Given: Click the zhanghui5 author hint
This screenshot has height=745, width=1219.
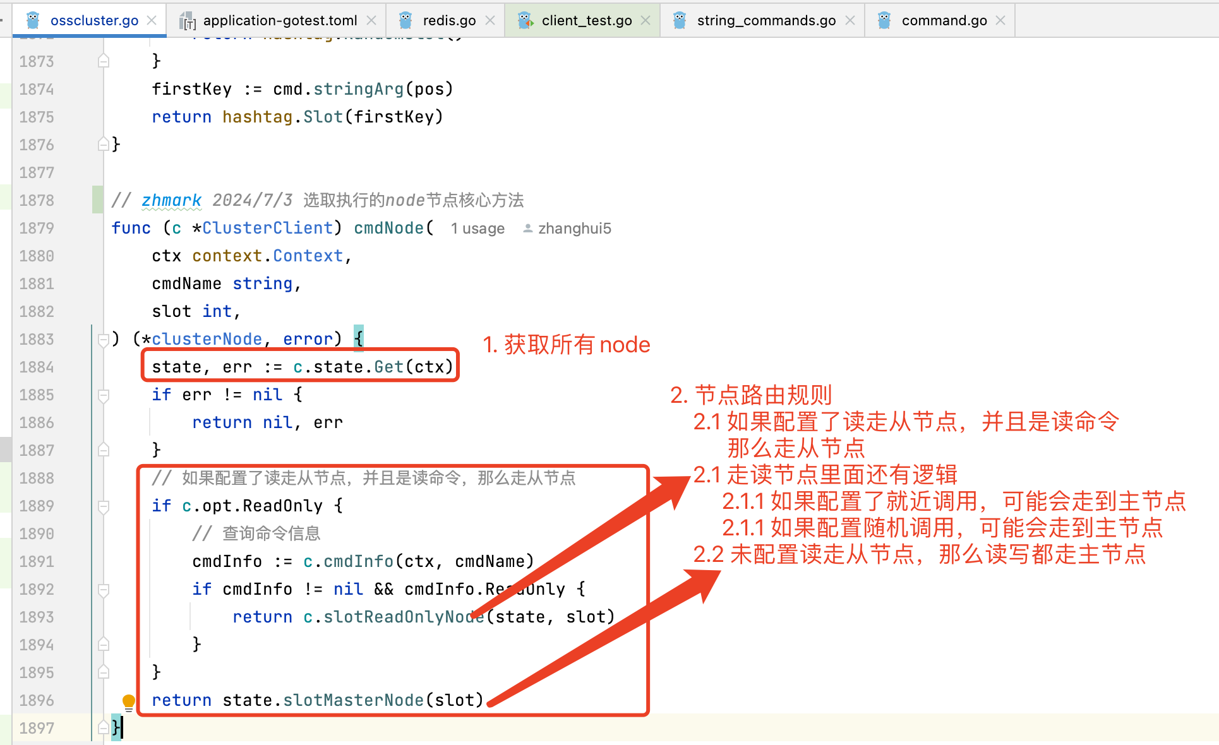Looking at the screenshot, I should [x=574, y=229].
